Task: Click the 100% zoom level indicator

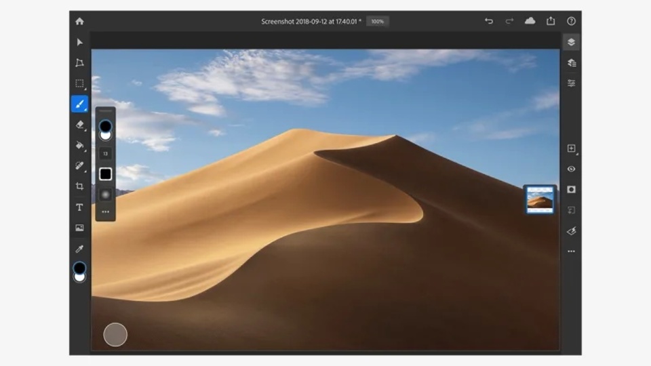Action: click(378, 21)
